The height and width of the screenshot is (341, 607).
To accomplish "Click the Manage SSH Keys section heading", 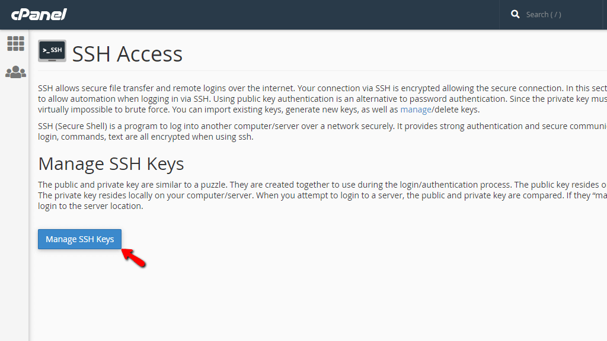I will [x=110, y=163].
